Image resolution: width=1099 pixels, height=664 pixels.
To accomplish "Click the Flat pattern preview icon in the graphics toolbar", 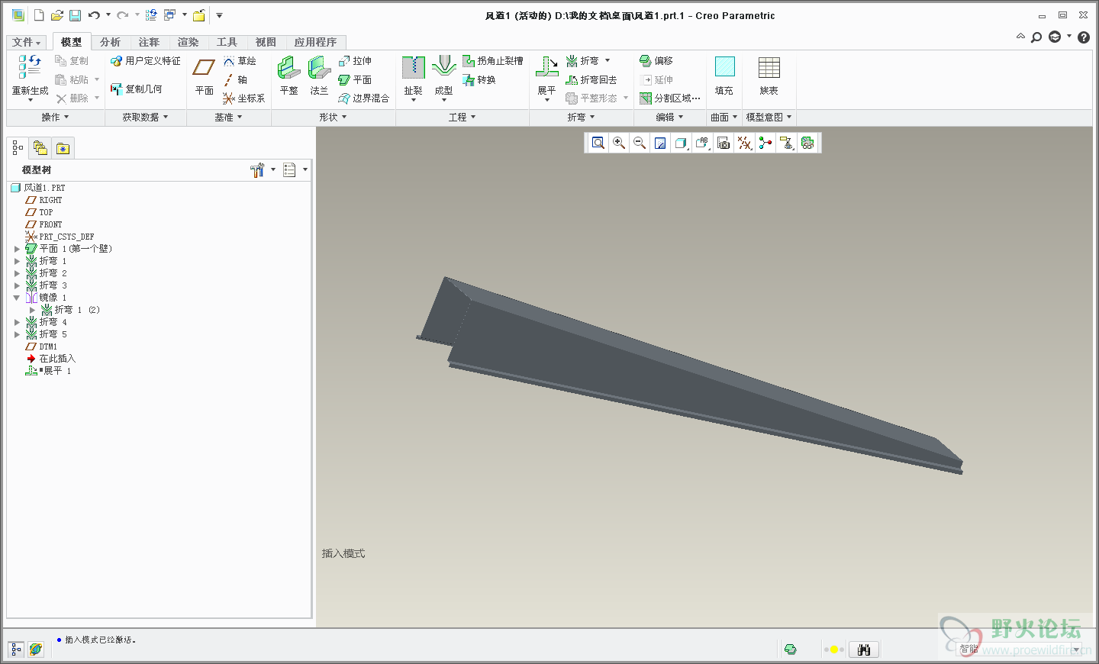I will pos(807,143).
